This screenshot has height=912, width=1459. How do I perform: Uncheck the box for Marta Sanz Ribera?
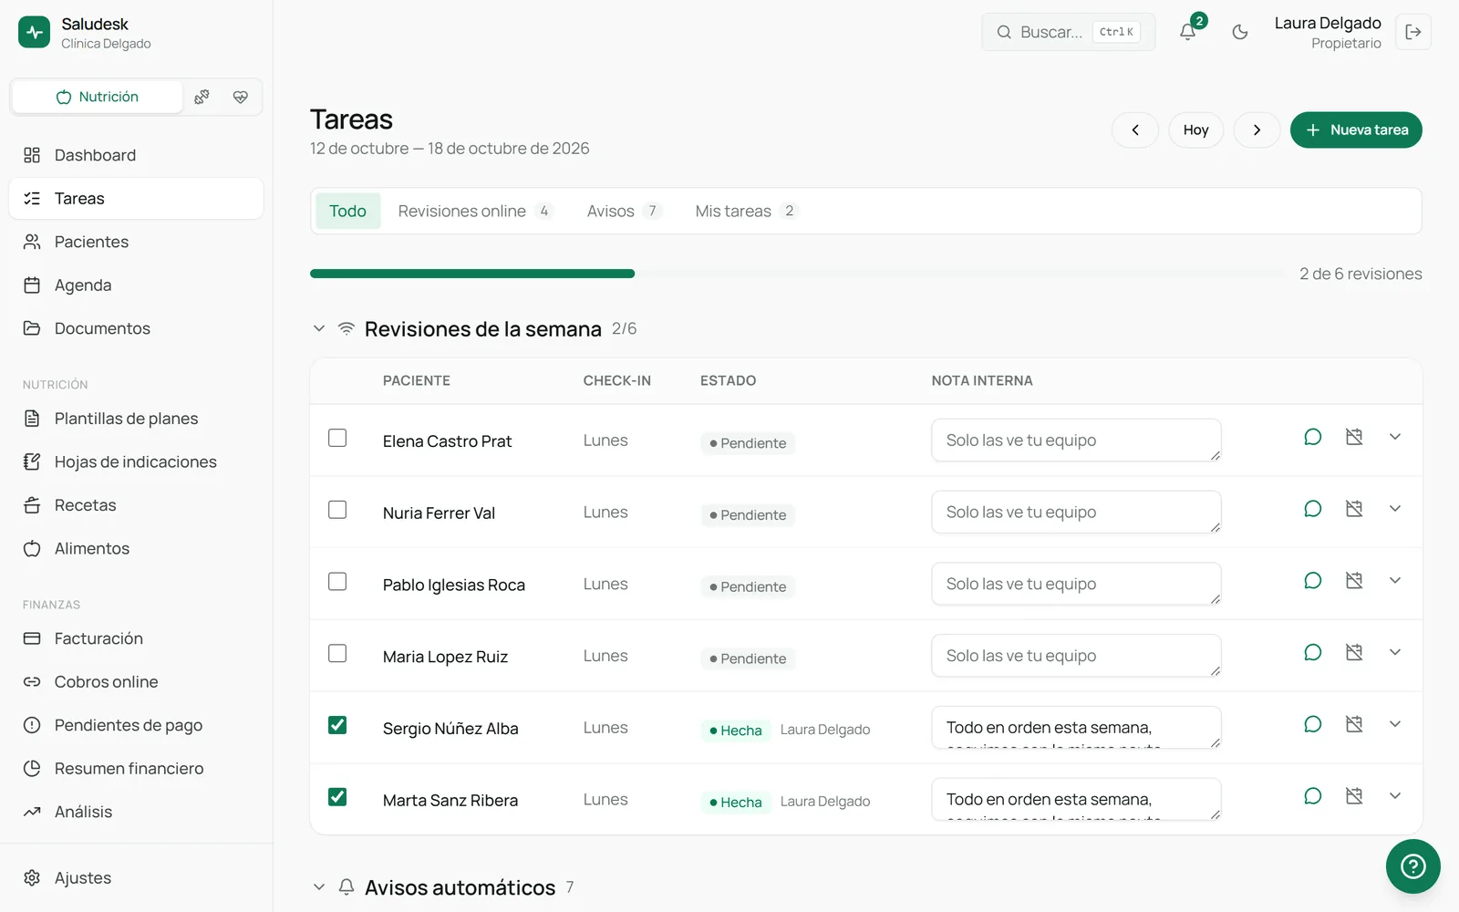[x=337, y=797]
